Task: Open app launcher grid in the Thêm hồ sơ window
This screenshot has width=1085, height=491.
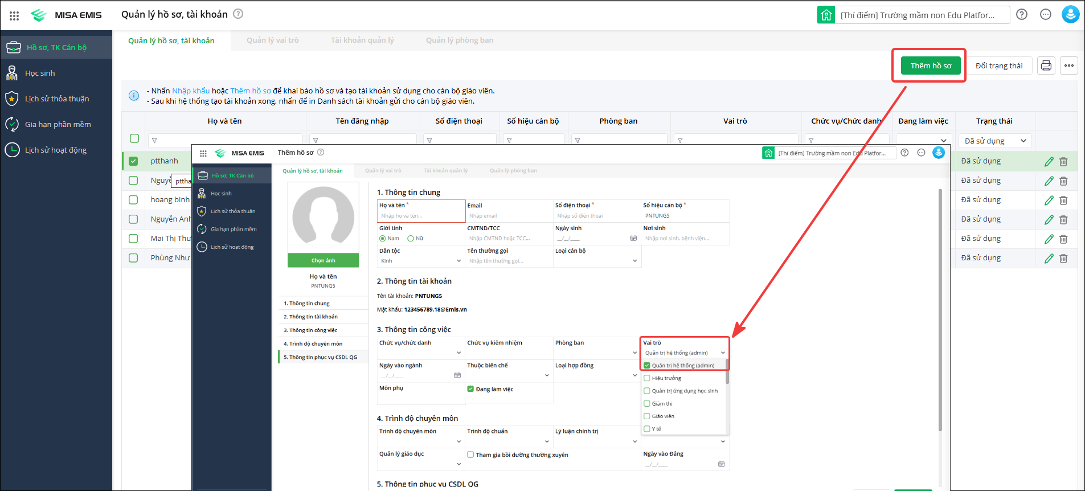Action: coord(203,153)
